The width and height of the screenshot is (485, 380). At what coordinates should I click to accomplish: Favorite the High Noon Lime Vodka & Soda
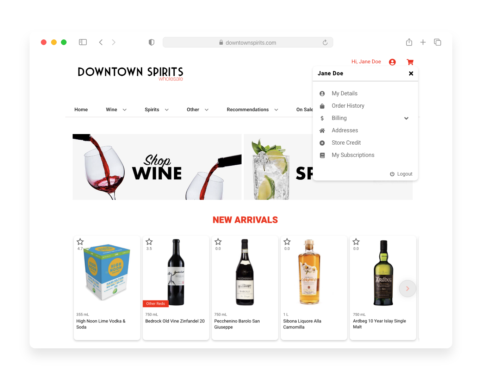[x=80, y=241]
